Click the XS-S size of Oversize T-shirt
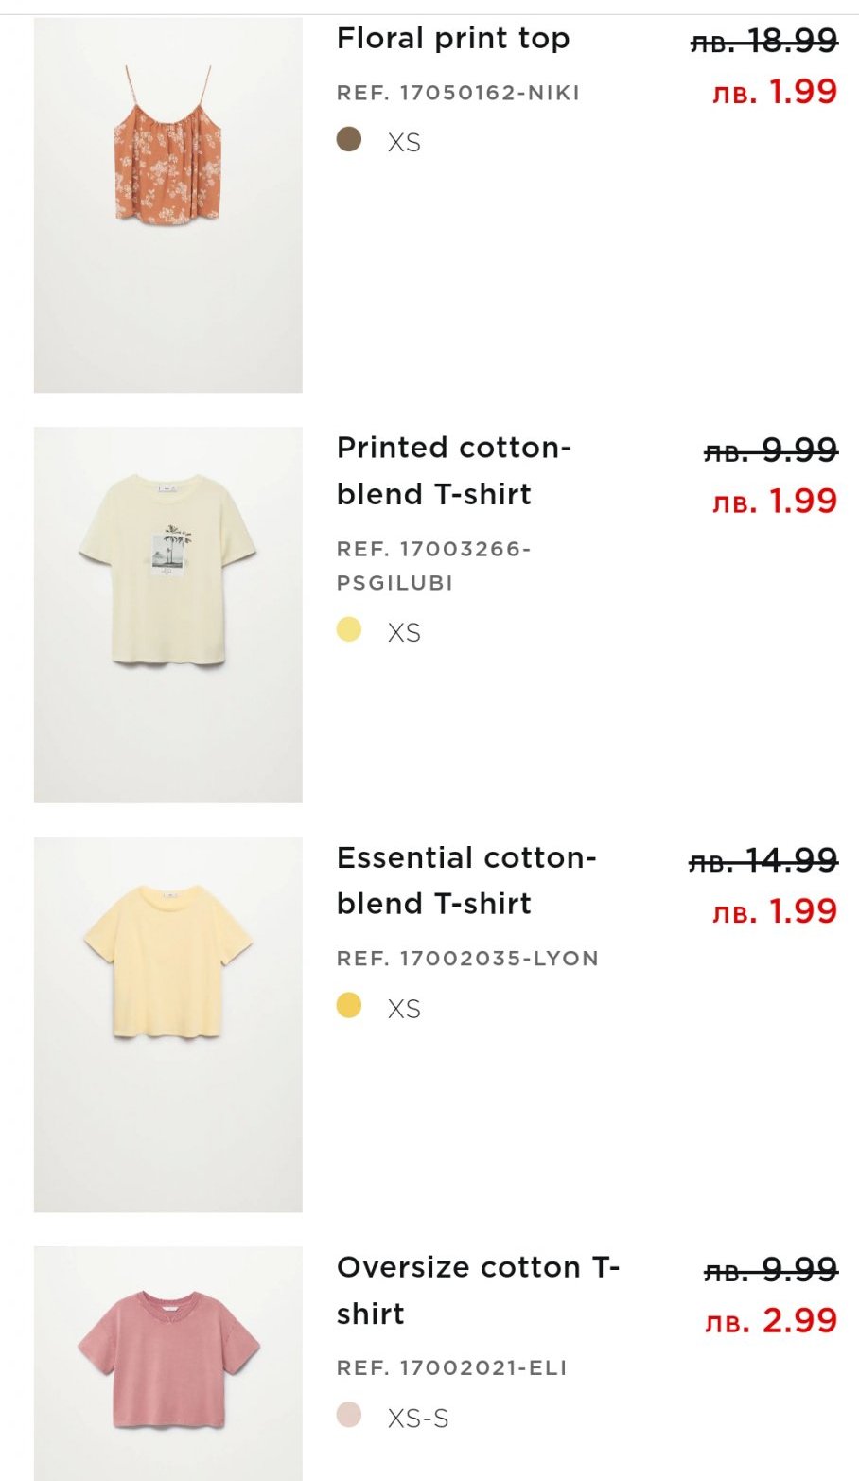The image size is (859, 1481). click(x=418, y=1419)
